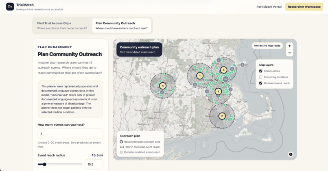Click the Hartford label on the map
328x171 pixels.
tap(158, 112)
